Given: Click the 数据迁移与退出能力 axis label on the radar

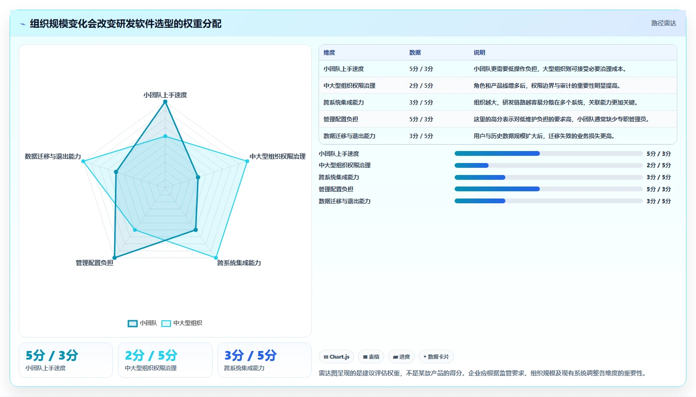Looking at the screenshot, I should point(53,156).
